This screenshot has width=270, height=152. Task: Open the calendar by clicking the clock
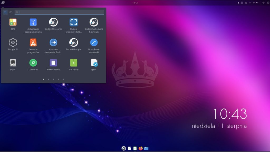tap(135, 3)
